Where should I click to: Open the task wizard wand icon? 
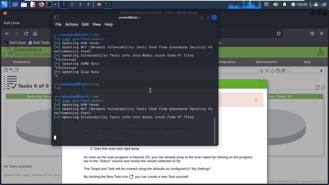11,70
